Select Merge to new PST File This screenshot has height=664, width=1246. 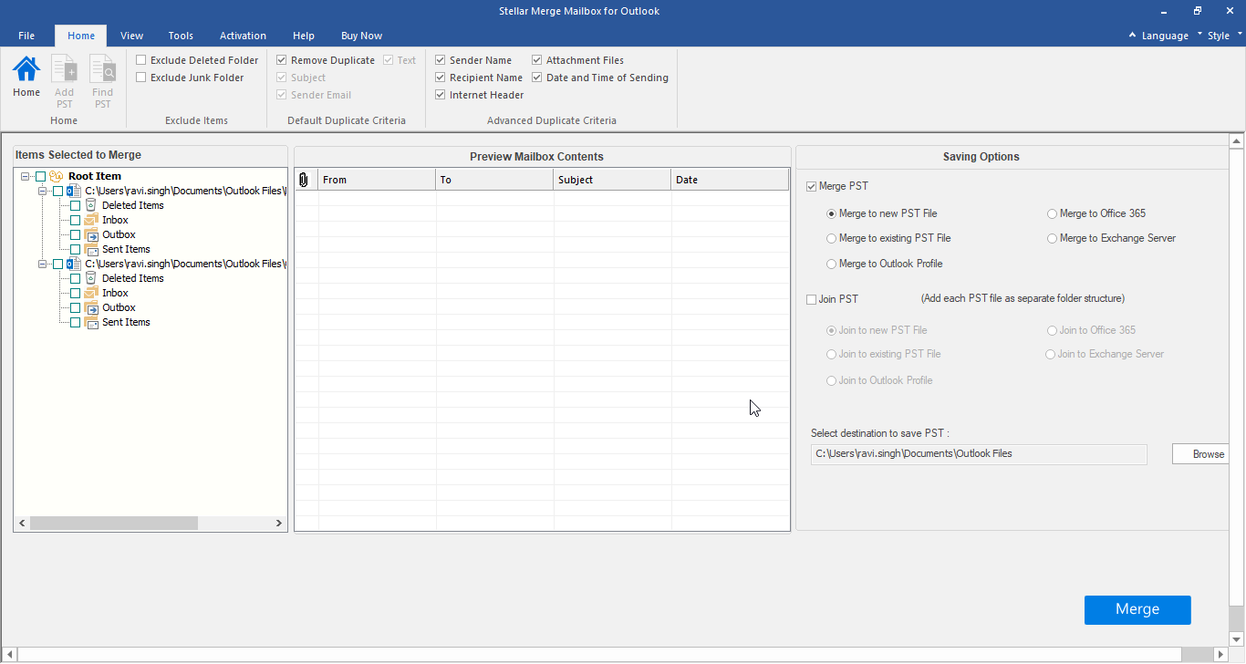(x=831, y=213)
